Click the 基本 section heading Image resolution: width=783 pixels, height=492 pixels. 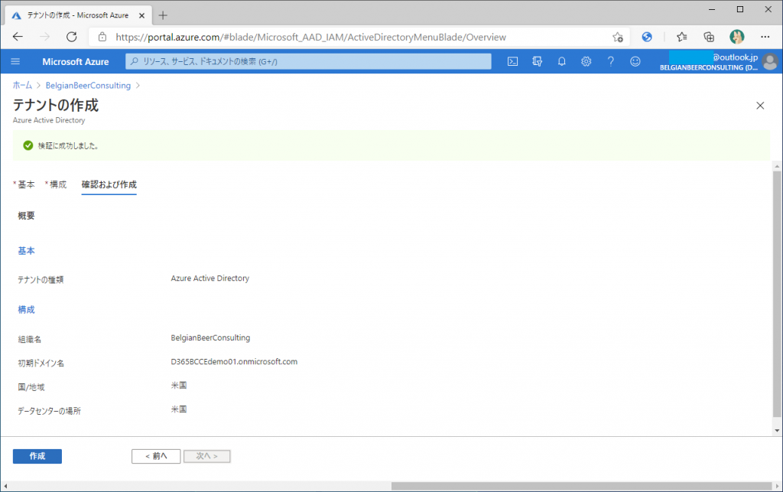point(27,251)
